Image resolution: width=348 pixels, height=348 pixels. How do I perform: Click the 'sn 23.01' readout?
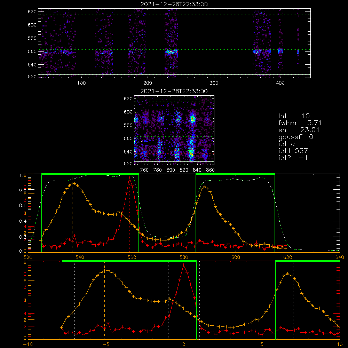click(x=299, y=130)
